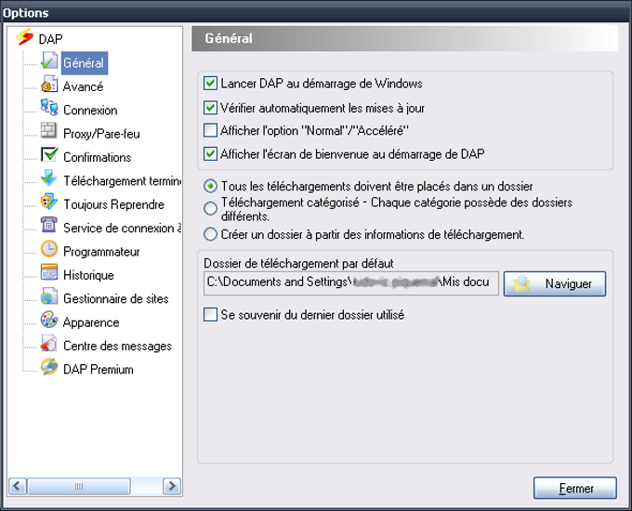Toggle Vérifier automatiquement les mises à jour
The image size is (632, 511).
(x=210, y=108)
